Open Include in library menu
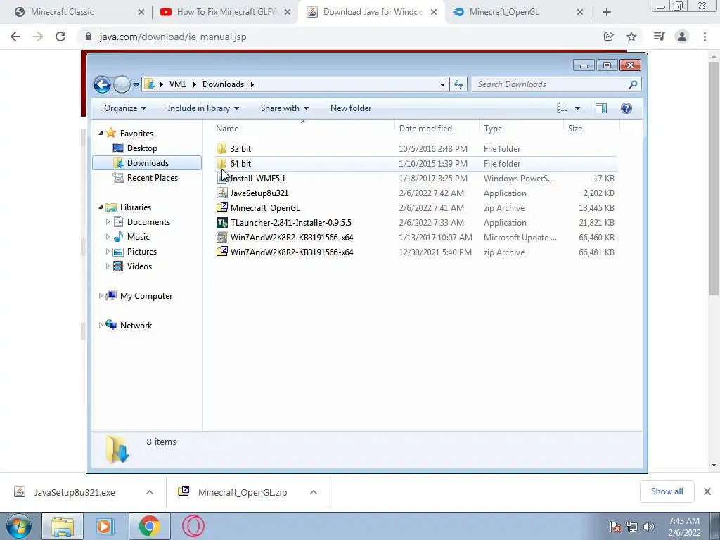The height and width of the screenshot is (540, 720). click(203, 108)
